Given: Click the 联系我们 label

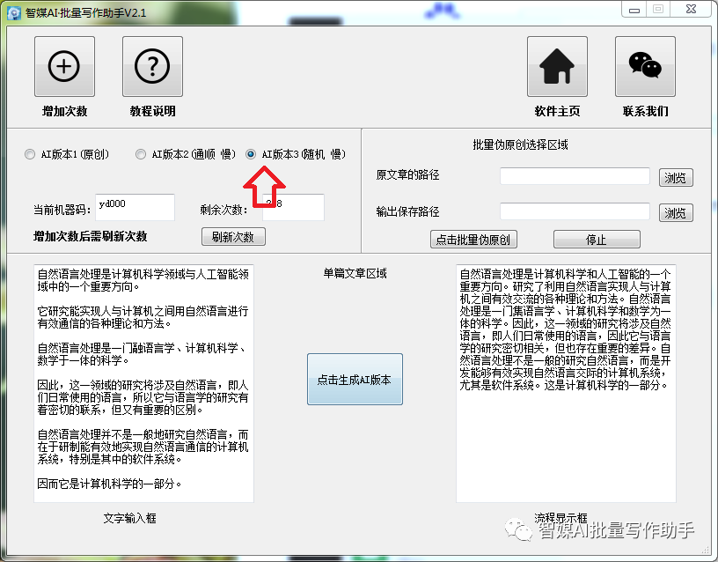Looking at the screenshot, I should [645, 111].
